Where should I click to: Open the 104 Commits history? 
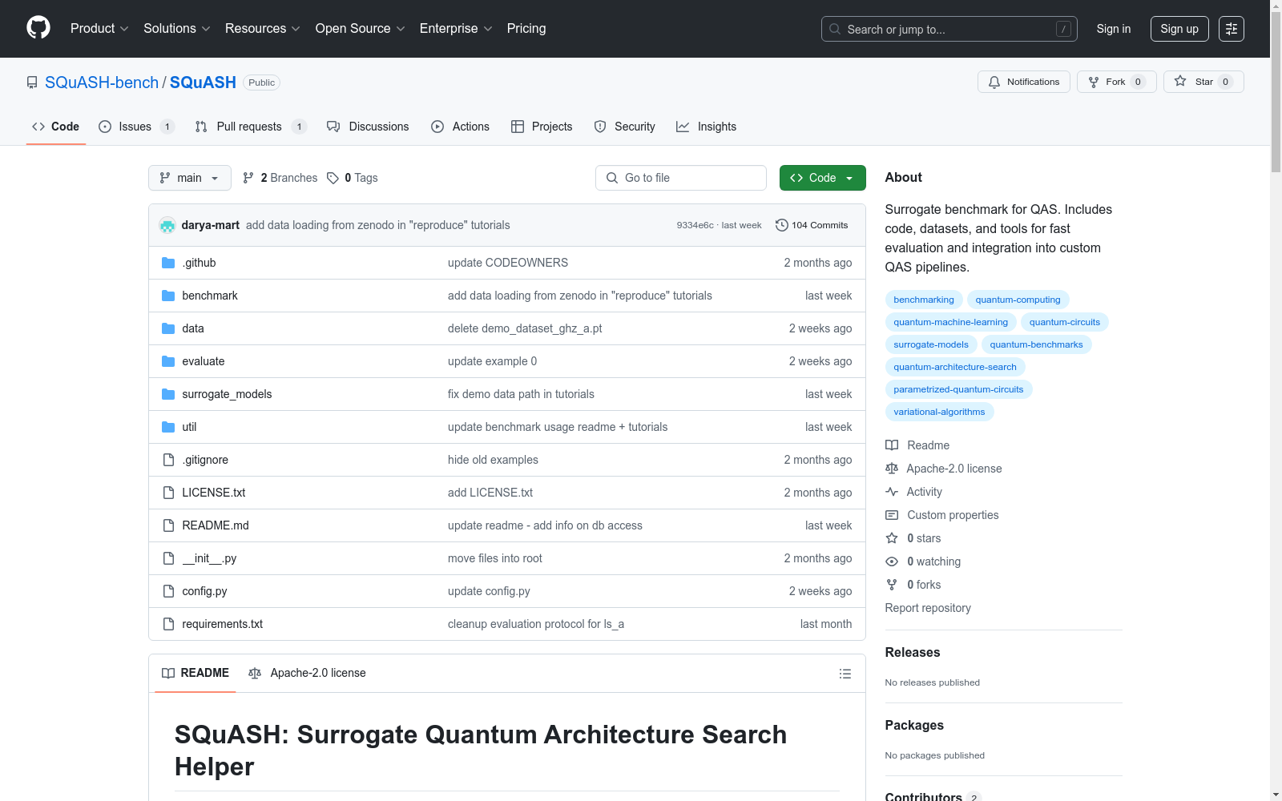(812, 225)
